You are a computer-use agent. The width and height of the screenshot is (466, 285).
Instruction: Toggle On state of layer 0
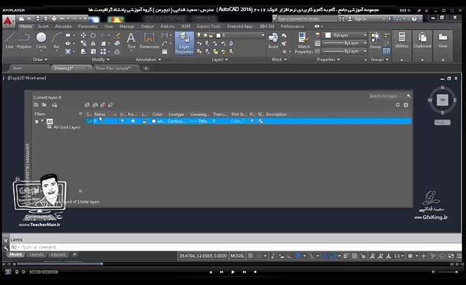[x=122, y=121]
